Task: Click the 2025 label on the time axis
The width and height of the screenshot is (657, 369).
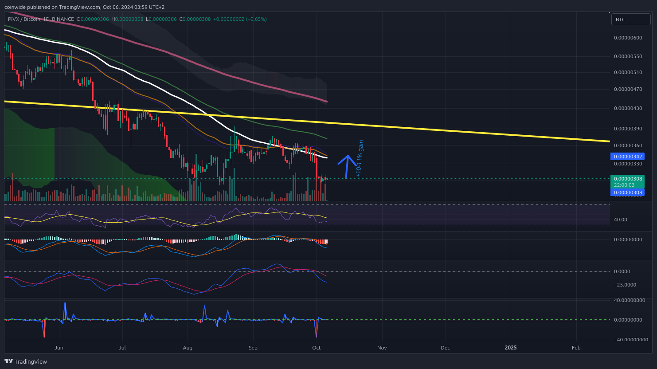Action: (x=511, y=348)
